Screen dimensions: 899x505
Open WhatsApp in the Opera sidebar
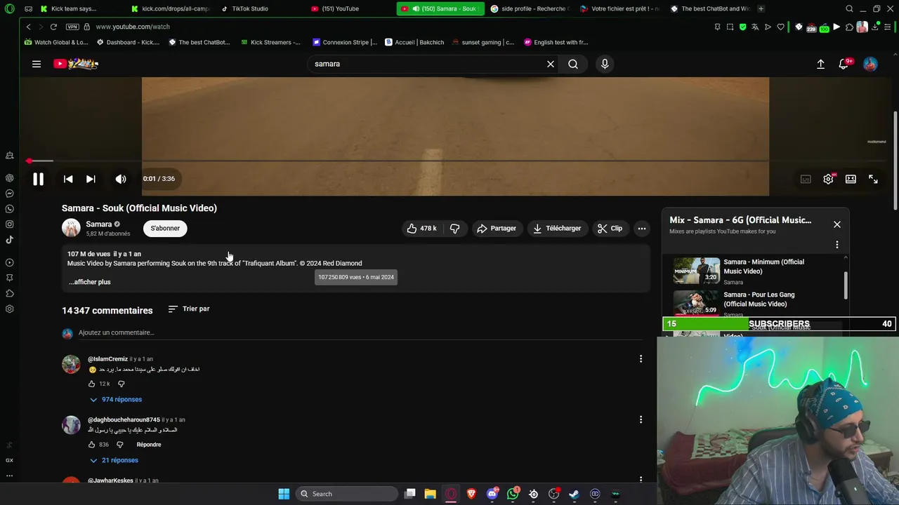(10, 209)
